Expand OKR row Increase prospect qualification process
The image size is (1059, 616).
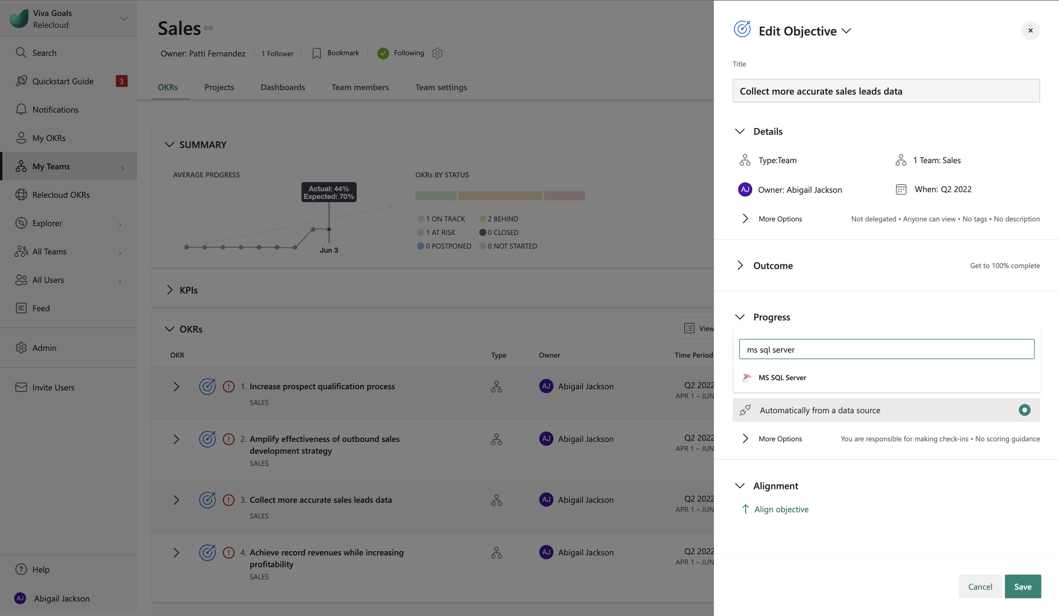[176, 386]
